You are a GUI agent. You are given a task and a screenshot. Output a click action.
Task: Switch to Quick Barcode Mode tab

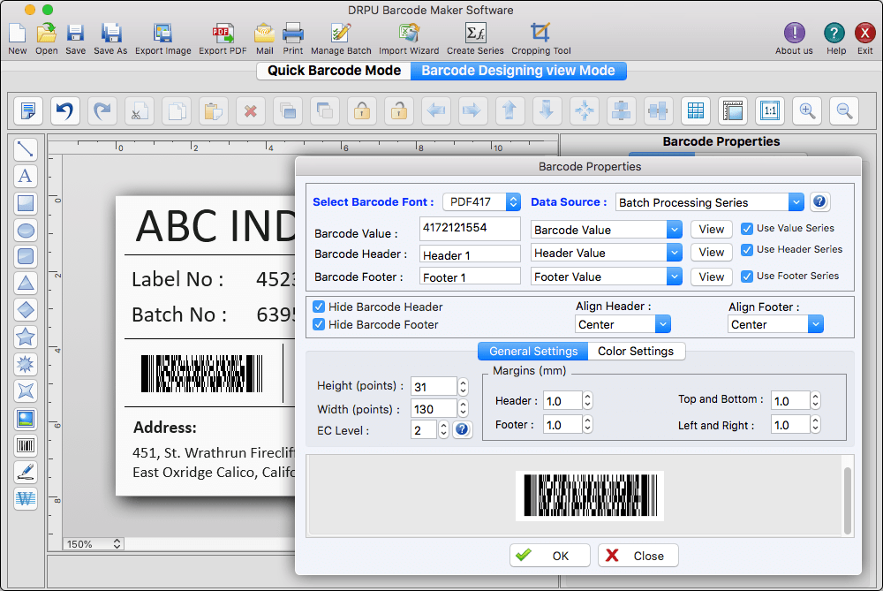pyautogui.click(x=334, y=71)
